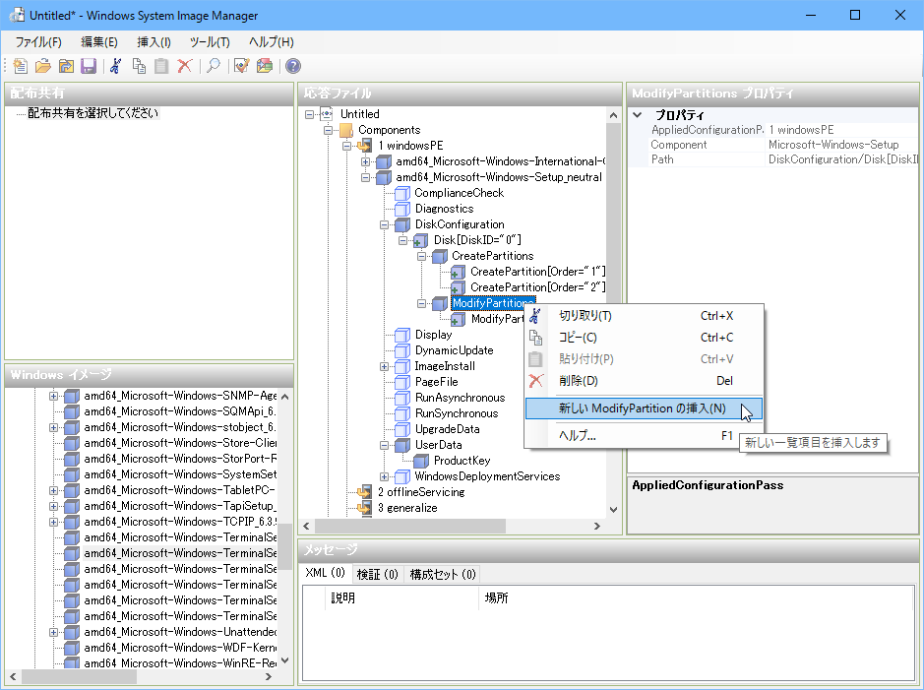Select the ProductKey tree item
924x690 pixels.
tap(462, 461)
